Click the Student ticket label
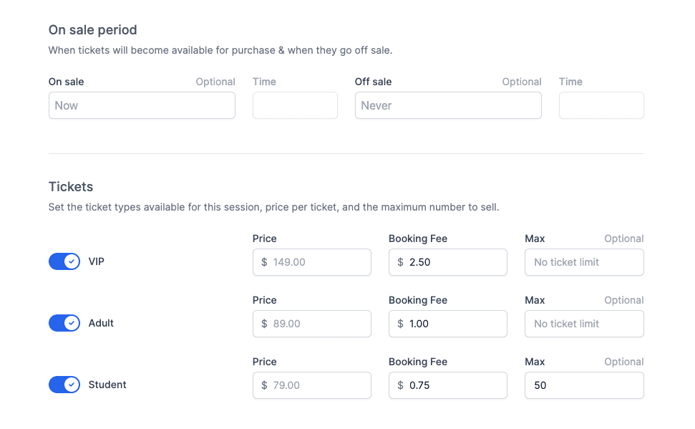The width and height of the screenshot is (695, 429). point(107,385)
